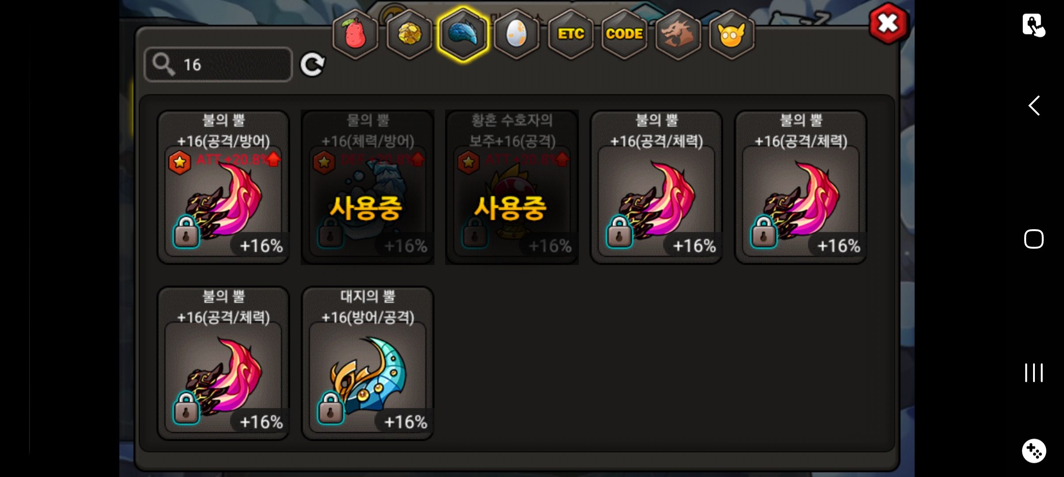Click the refresh search icon
The image size is (1064, 477).
click(312, 65)
